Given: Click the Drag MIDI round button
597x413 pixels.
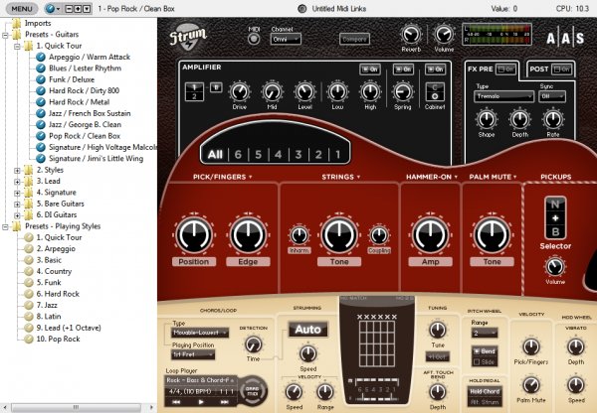Looking at the screenshot, I should [252, 390].
